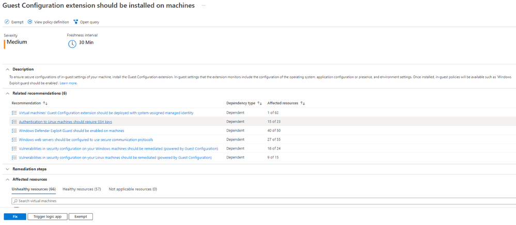Collapse the Description section

[x=8, y=69]
